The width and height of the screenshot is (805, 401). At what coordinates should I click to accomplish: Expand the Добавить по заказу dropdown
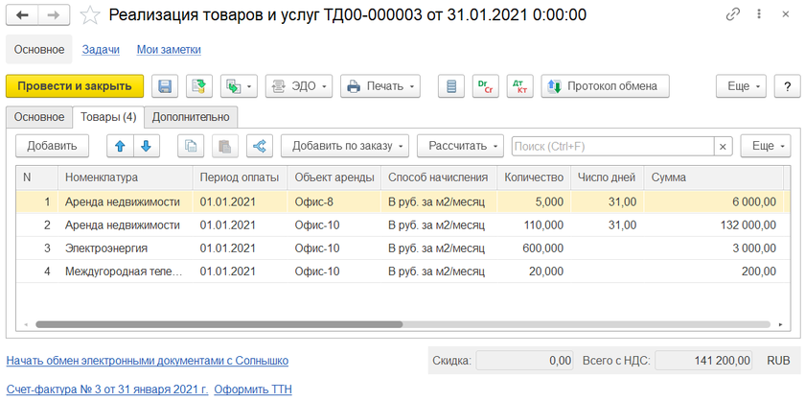(345, 146)
